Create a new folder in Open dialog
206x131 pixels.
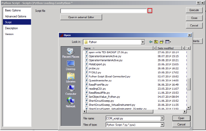point(162,42)
